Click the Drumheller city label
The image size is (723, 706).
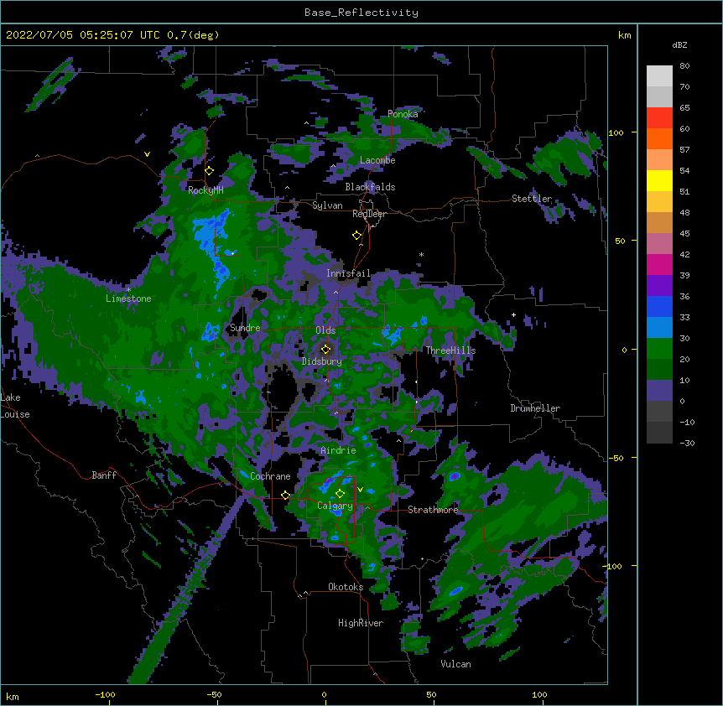(535, 408)
